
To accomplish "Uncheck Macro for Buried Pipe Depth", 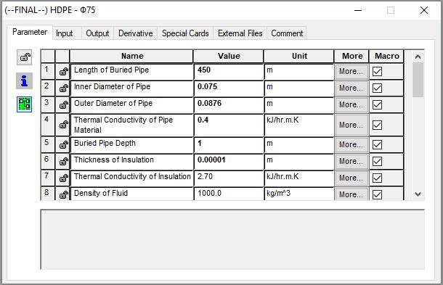I will tap(377, 144).
